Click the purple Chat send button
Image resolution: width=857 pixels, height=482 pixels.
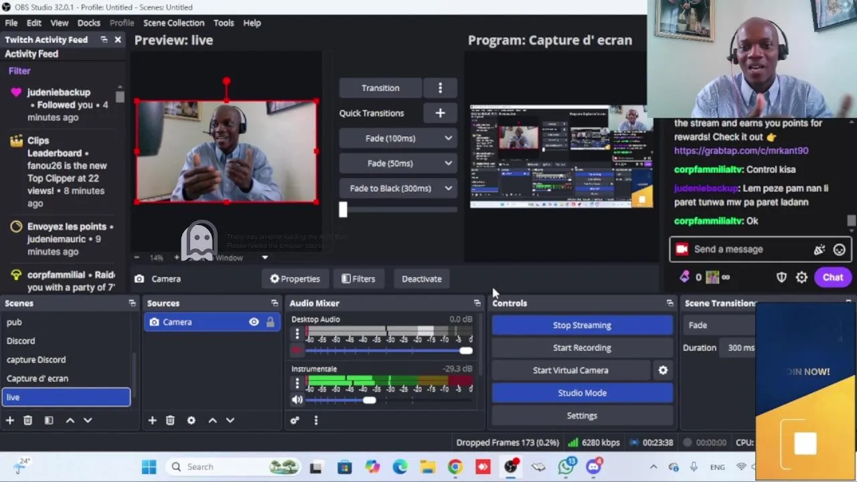tap(833, 277)
